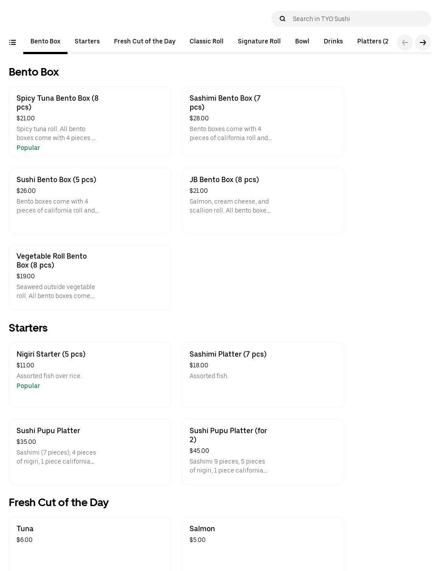Viewport: 440px width, 571px height.
Task: Select the Salmon fresh cut item
Action: click(x=263, y=541)
